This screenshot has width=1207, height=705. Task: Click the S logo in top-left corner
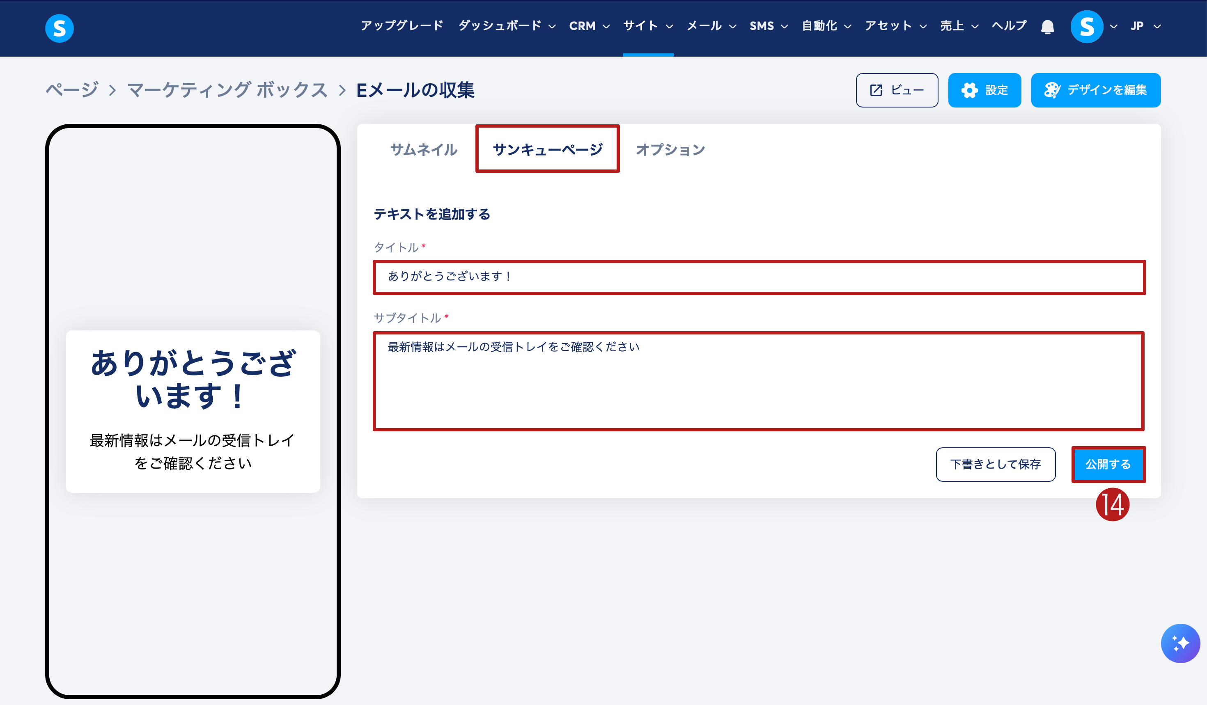60,28
